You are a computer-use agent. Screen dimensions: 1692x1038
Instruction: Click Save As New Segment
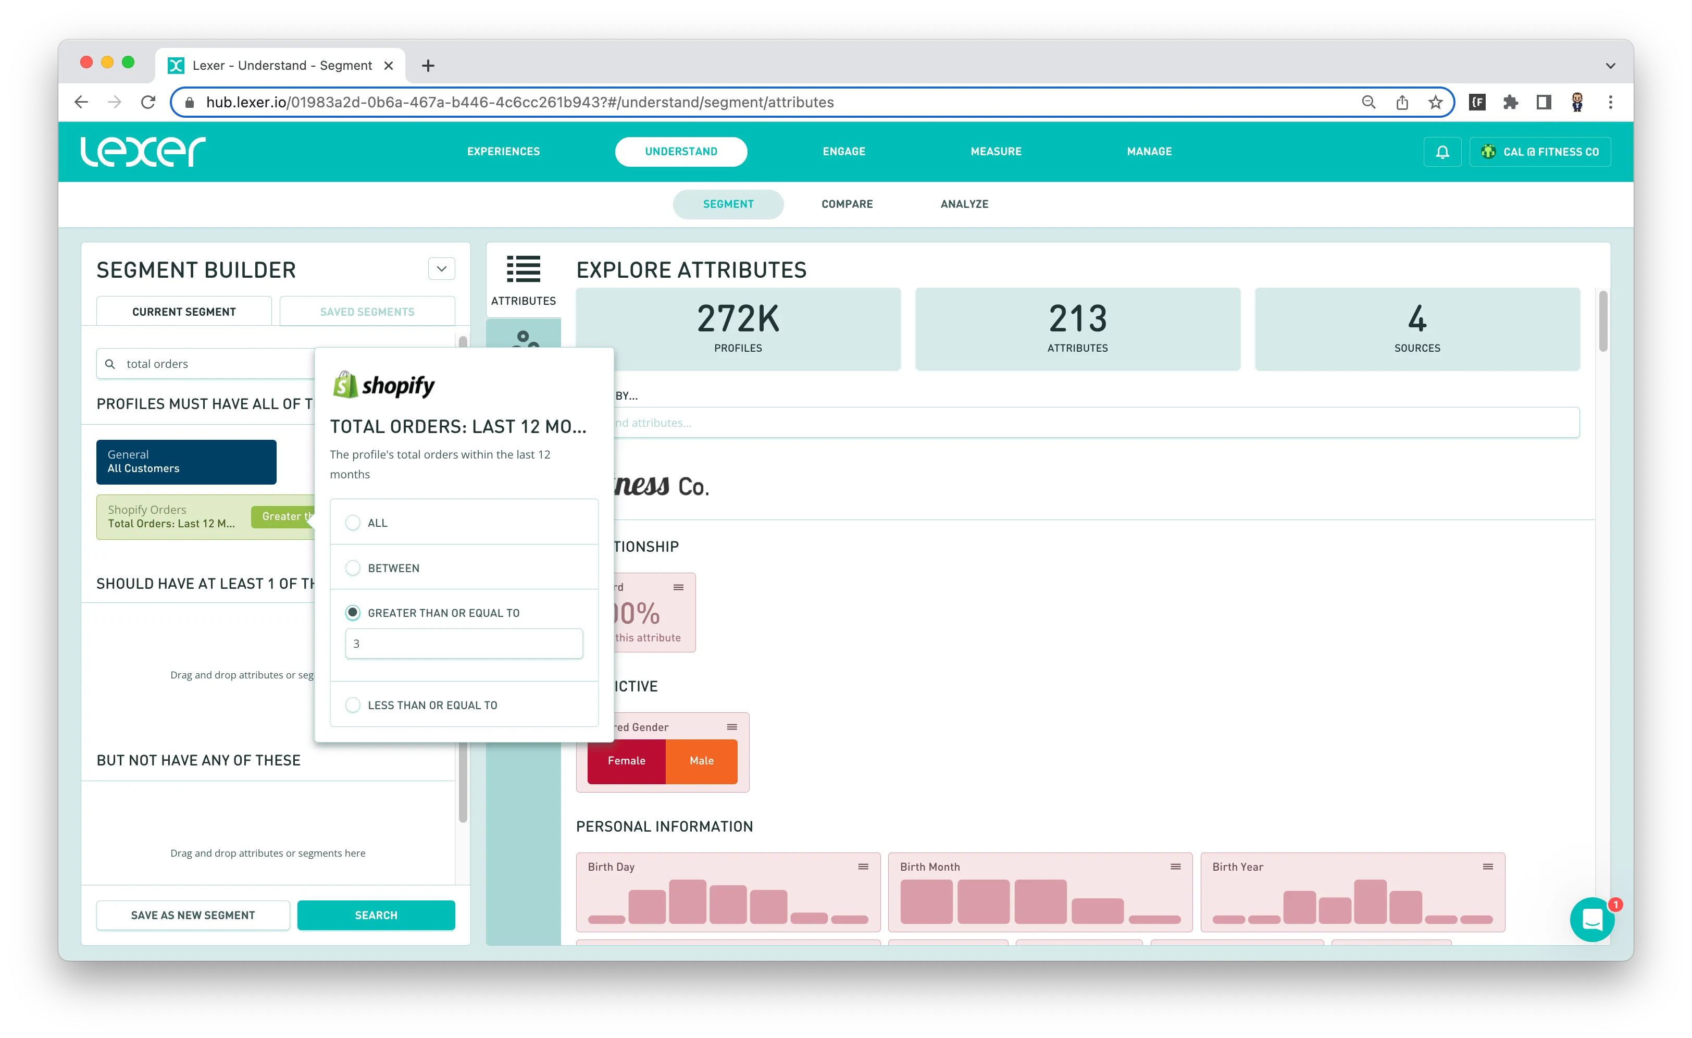coord(193,915)
